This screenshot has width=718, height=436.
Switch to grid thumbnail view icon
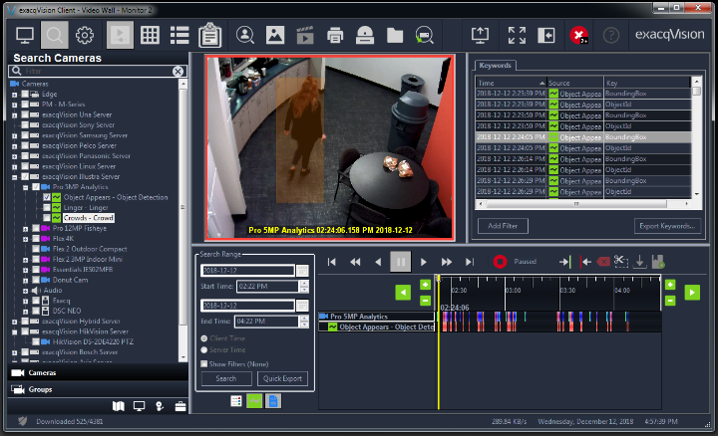point(150,35)
